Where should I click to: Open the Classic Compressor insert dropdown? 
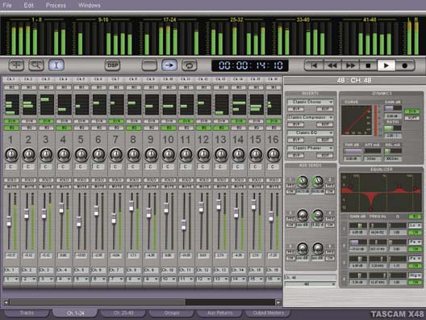pos(310,117)
